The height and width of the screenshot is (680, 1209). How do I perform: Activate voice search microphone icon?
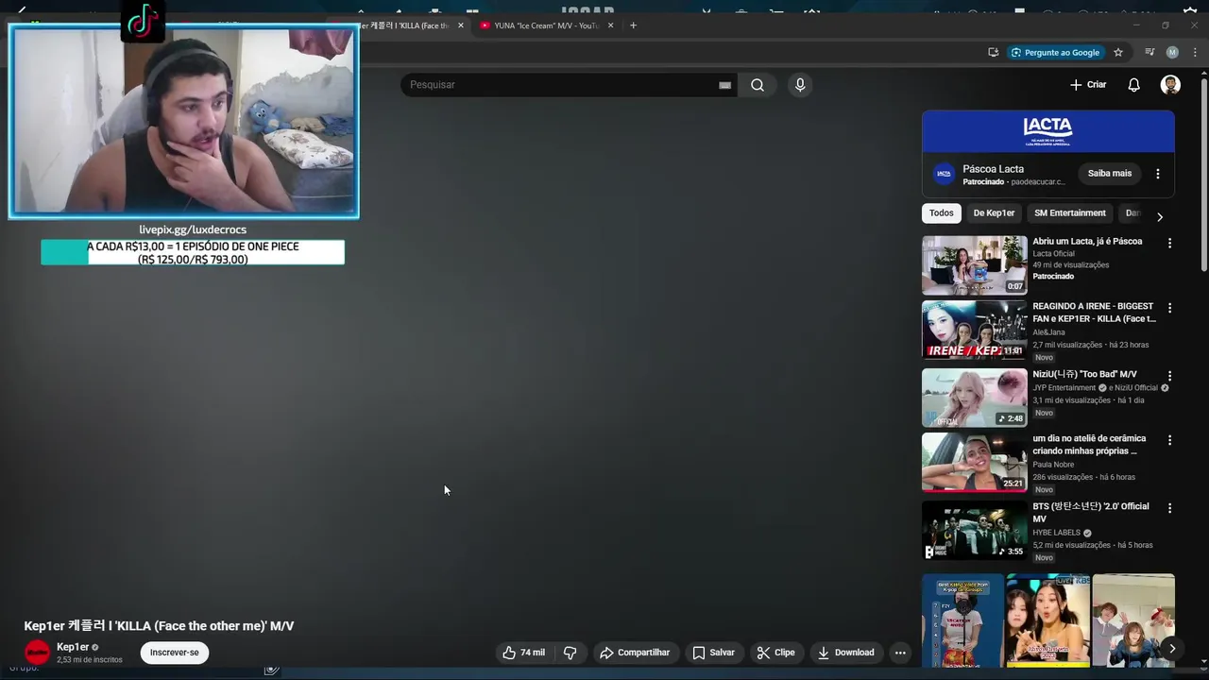[800, 85]
